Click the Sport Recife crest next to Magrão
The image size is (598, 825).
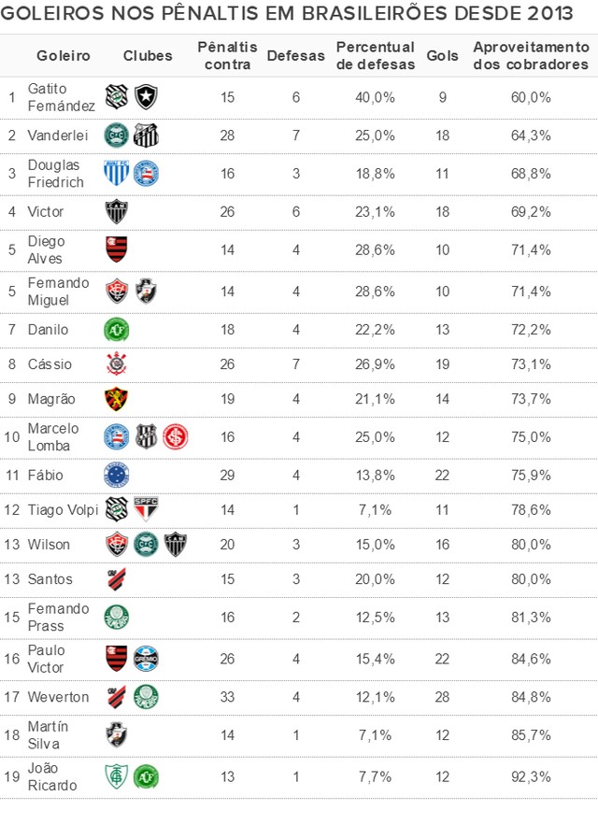point(116,399)
